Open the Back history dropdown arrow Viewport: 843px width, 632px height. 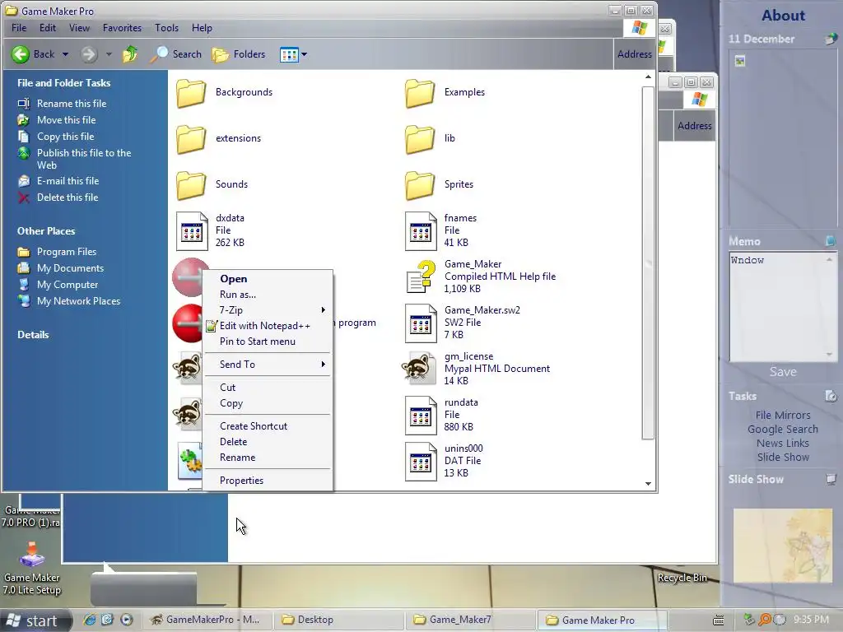pyautogui.click(x=65, y=54)
